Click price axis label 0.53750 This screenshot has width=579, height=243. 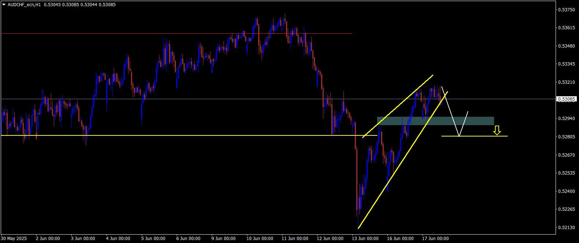567,10
